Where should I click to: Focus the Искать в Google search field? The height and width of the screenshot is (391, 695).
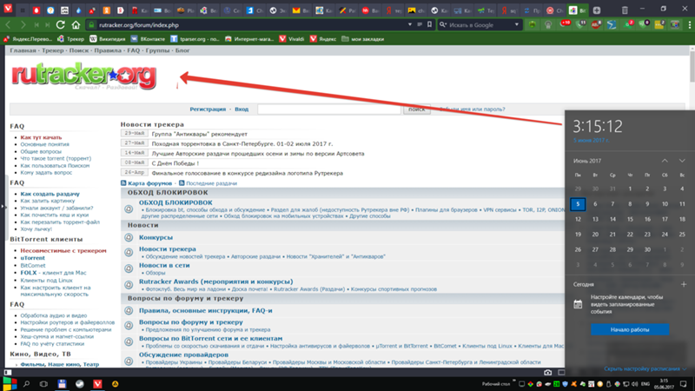click(x=479, y=25)
